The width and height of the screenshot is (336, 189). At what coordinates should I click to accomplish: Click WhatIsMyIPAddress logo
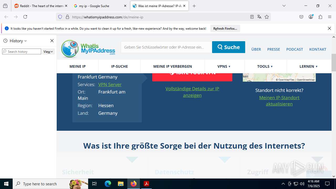[x=88, y=49]
